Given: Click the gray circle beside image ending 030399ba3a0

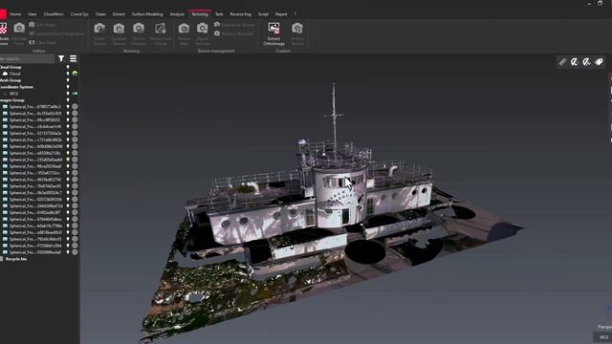Looking at the screenshot, I should click(75, 252).
